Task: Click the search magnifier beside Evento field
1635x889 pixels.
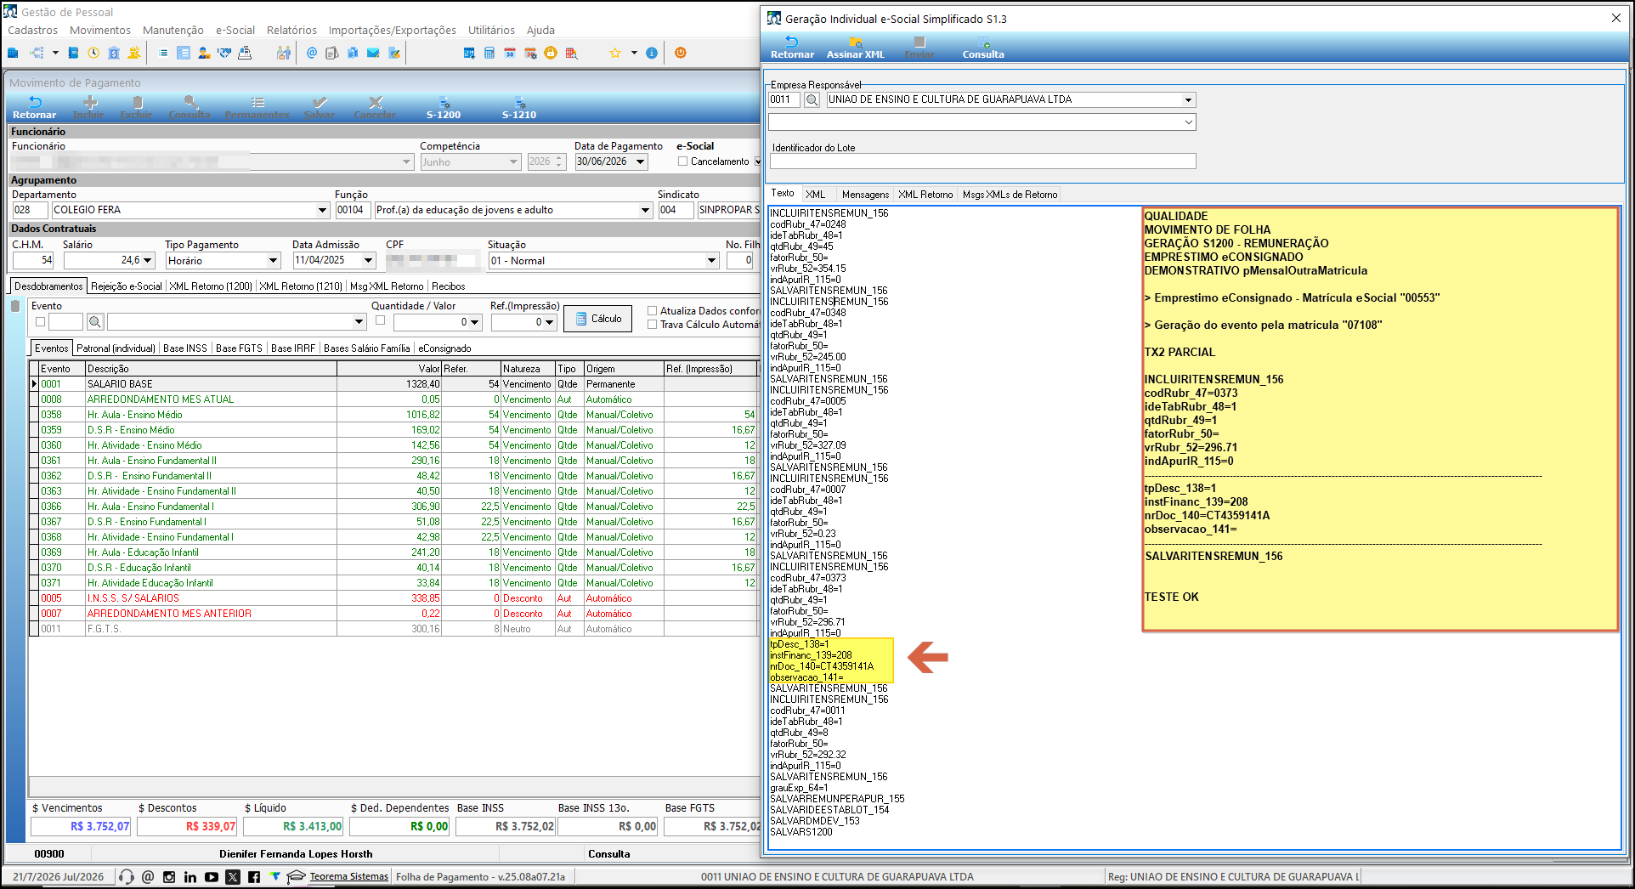Action: 95,322
